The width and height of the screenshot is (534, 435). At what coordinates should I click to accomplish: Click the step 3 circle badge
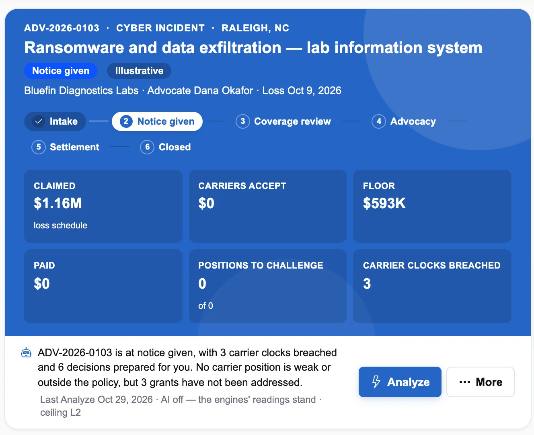pos(243,121)
